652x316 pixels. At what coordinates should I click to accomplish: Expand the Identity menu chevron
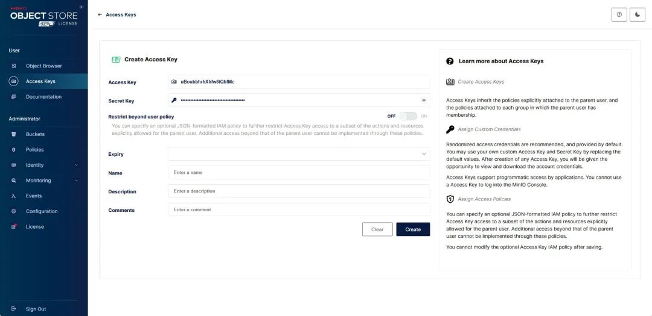(76, 165)
